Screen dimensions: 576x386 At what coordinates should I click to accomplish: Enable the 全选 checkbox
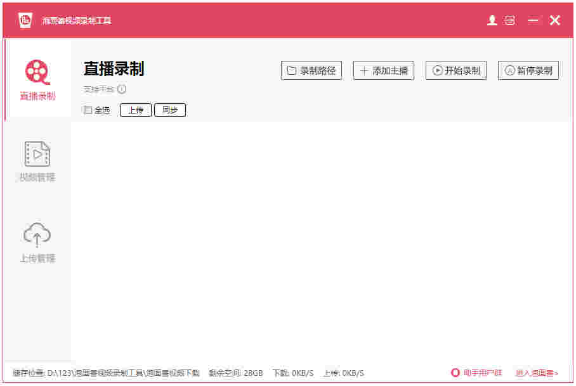click(x=87, y=110)
